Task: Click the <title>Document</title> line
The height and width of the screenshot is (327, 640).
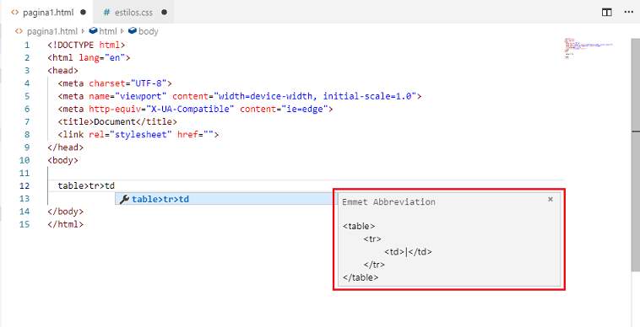Action: click(117, 121)
